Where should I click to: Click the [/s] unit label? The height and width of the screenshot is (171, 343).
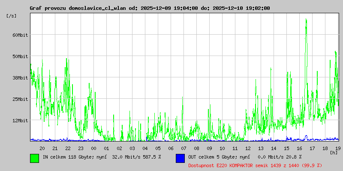tap(12, 16)
